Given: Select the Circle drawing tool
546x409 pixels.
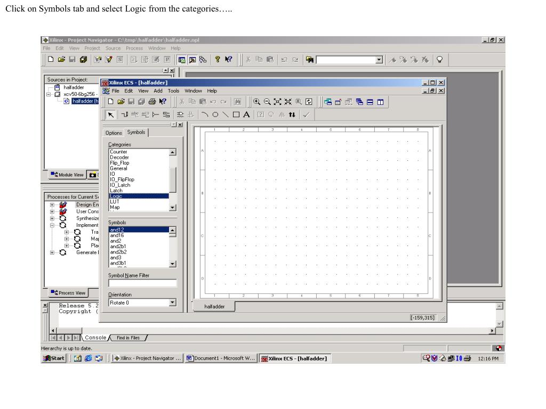Looking at the screenshot, I should [x=215, y=114].
